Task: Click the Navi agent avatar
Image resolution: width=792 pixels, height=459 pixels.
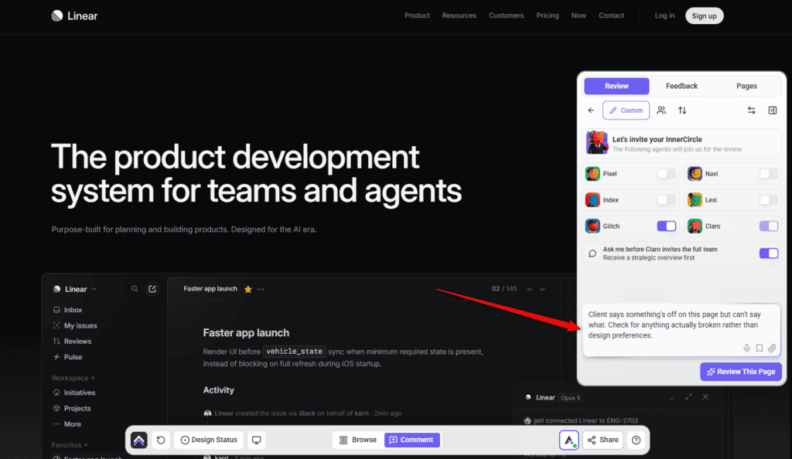Action: click(695, 174)
